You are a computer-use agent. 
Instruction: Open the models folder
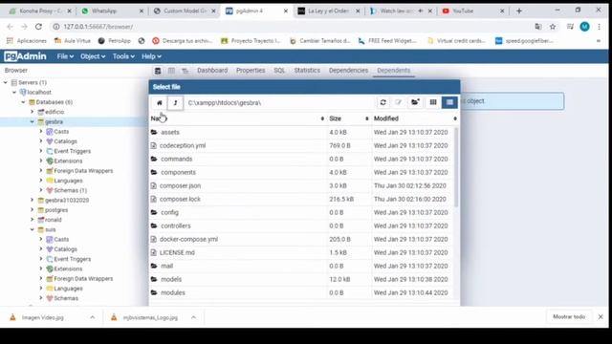[x=171, y=279]
